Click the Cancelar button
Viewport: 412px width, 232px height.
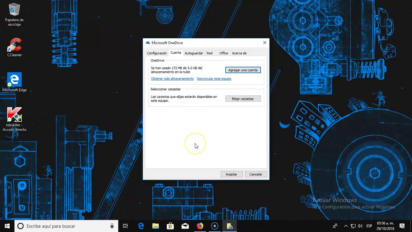coord(256,174)
